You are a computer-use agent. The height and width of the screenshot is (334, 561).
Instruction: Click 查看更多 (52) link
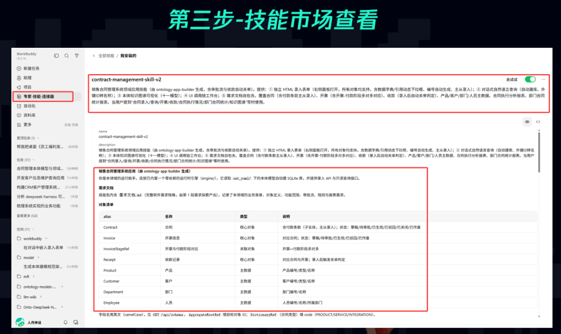(27, 216)
